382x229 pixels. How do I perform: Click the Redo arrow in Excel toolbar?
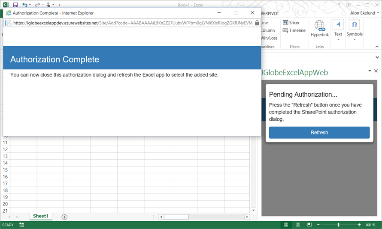pos(37,5)
